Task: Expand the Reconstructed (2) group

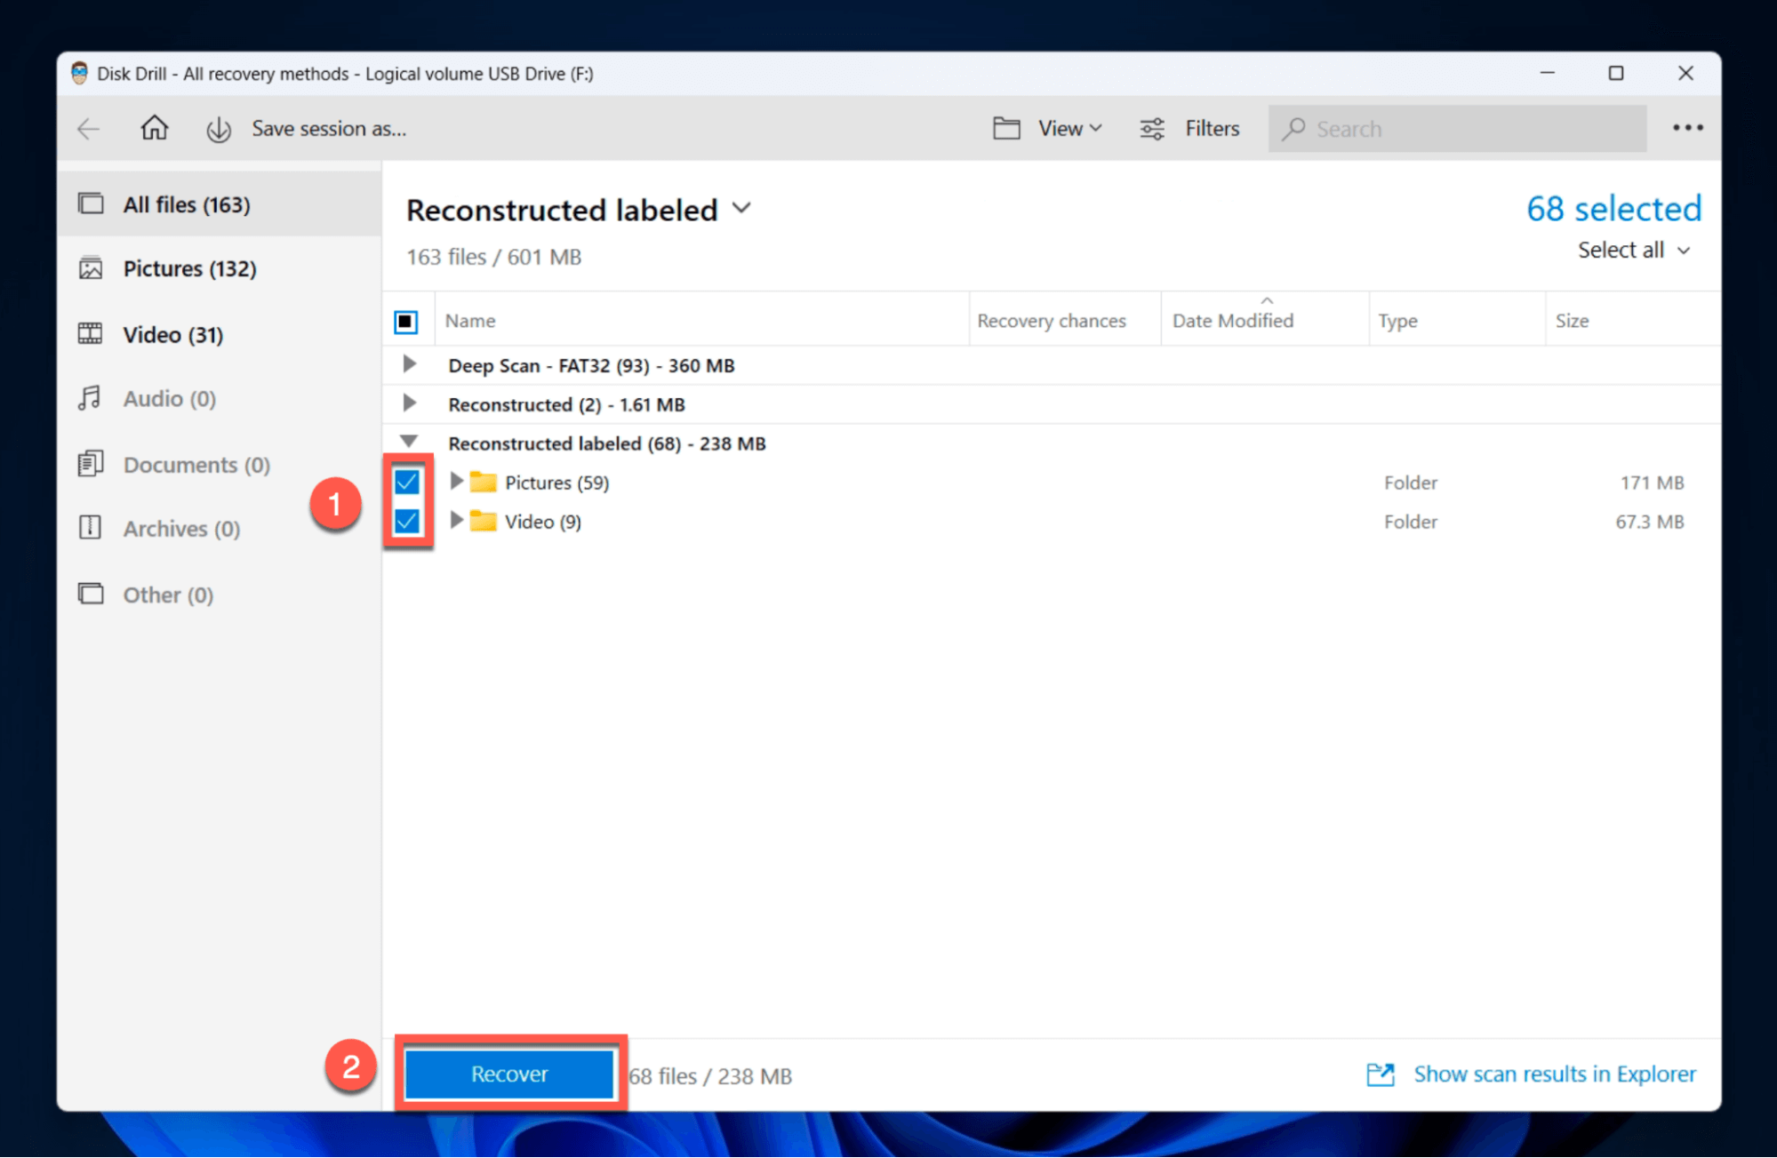Action: pyautogui.click(x=409, y=403)
